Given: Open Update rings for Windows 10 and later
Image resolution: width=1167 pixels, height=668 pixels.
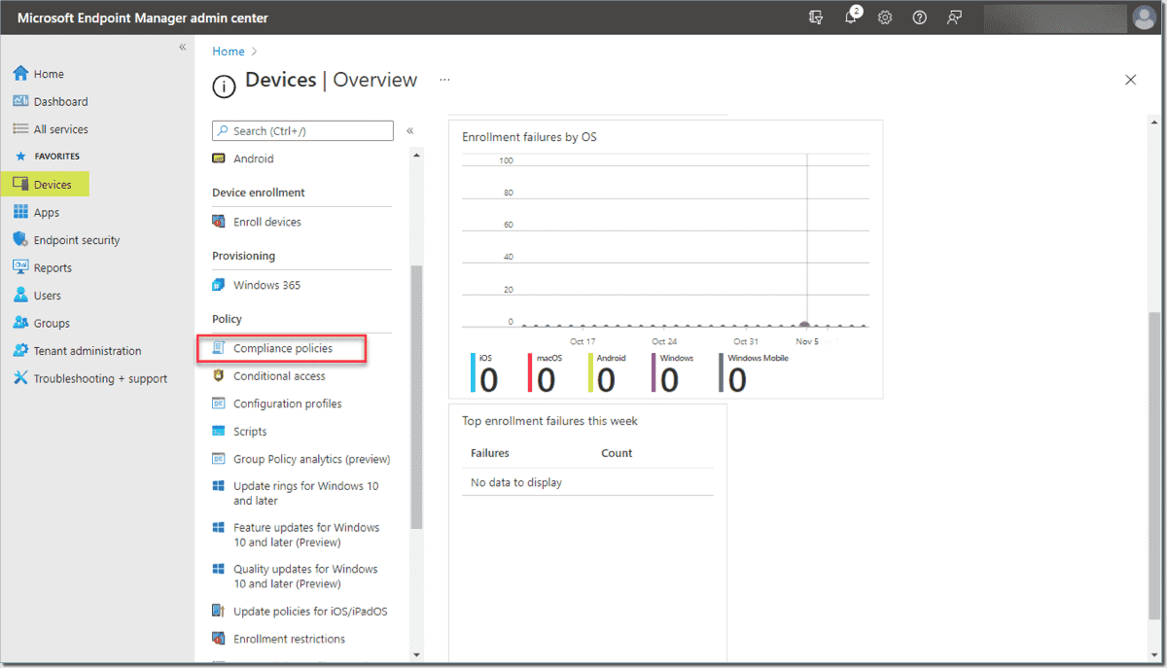Looking at the screenshot, I should [306, 493].
